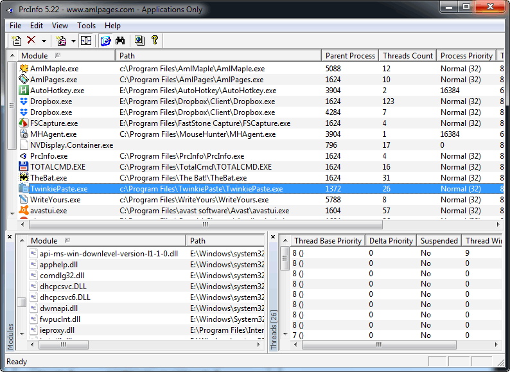
Task: Click the starred page toolbar icon
Action: (61, 40)
